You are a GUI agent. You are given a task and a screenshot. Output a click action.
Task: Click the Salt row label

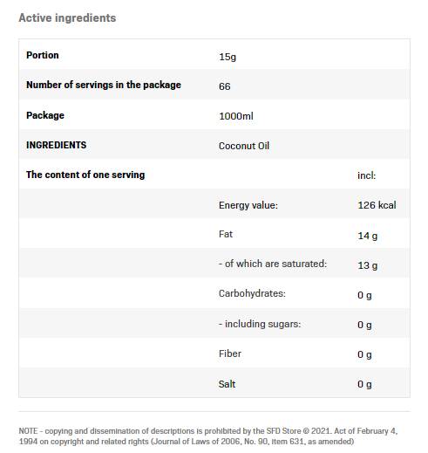tap(227, 384)
